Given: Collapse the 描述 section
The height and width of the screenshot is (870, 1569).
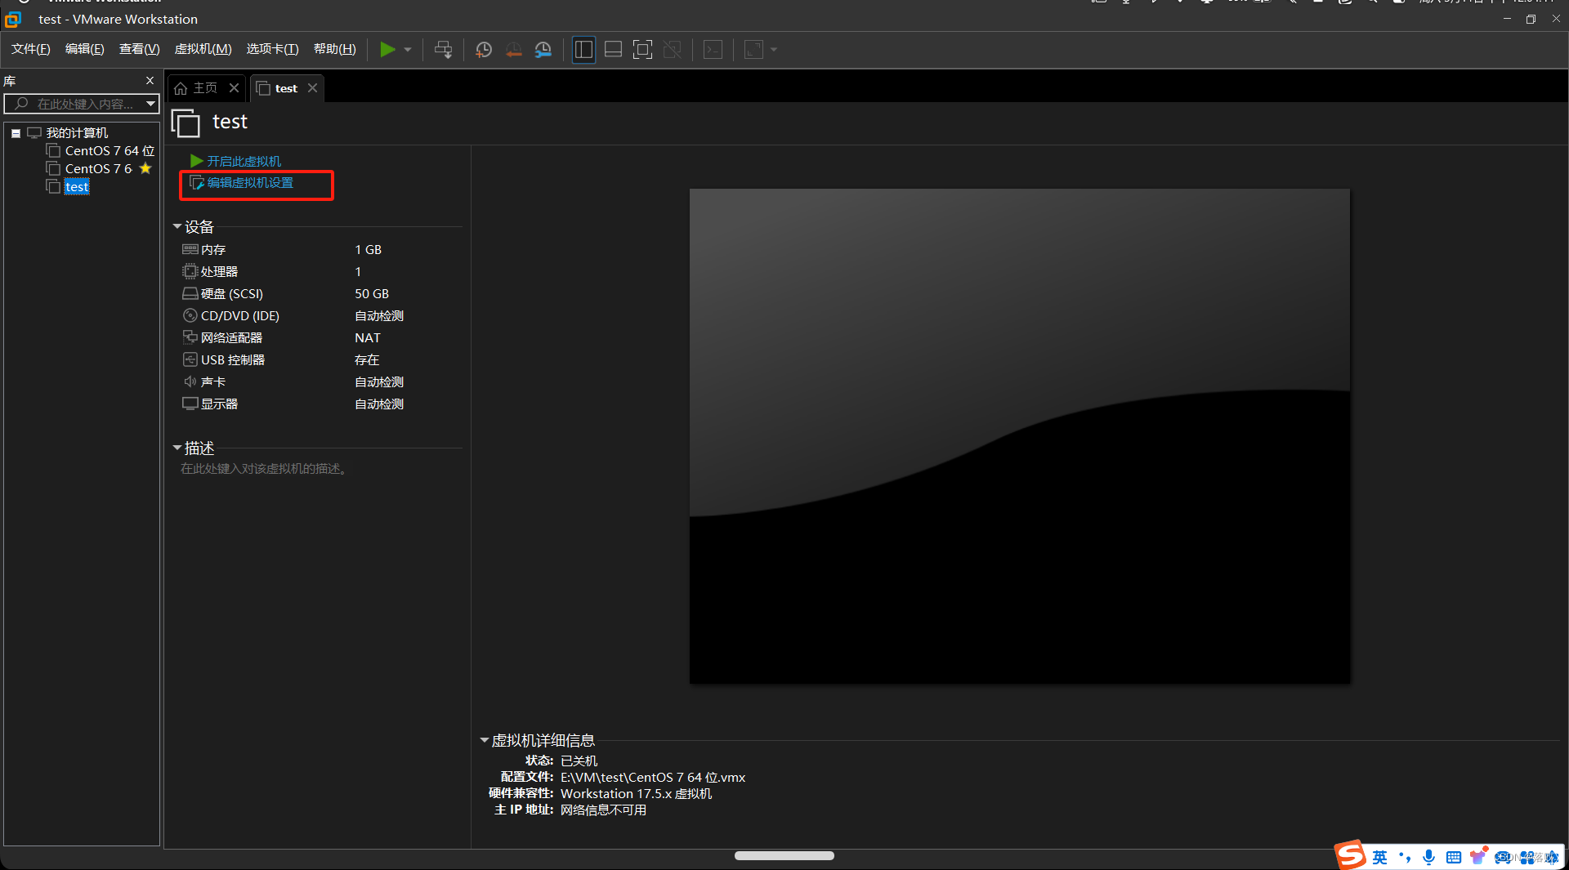Looking at the screenshot, I should [177, 448].
